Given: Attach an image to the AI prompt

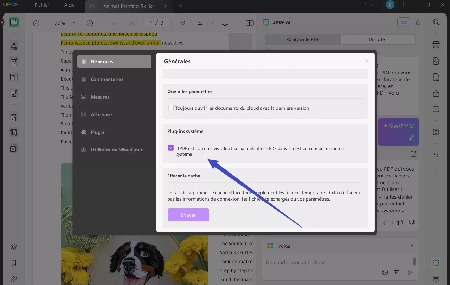Looking at the screenshot, I should [x=385, y=272].
